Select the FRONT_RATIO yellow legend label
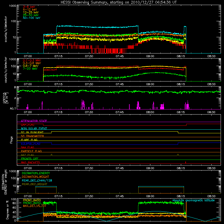Viewport: 224px width, 224px height. coord(32,200)
